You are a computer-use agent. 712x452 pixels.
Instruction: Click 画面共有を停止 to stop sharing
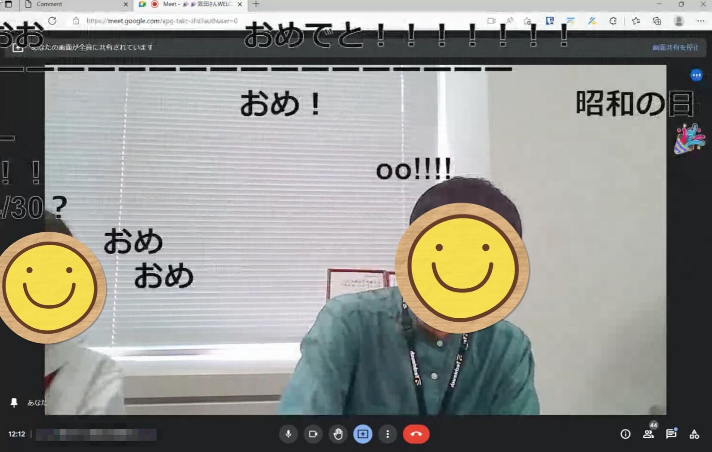(675, 47)
